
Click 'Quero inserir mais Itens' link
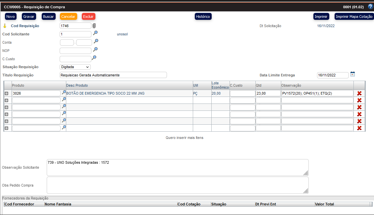click(185, 138)
